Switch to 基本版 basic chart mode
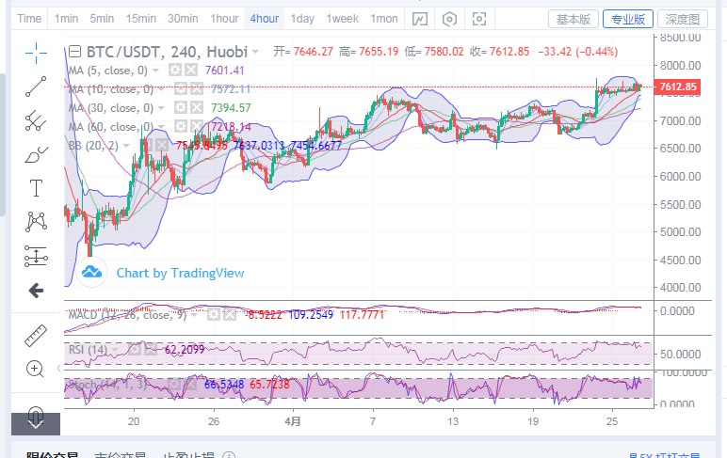The width and height of the screenshot is (727, 458). (574, 19)
